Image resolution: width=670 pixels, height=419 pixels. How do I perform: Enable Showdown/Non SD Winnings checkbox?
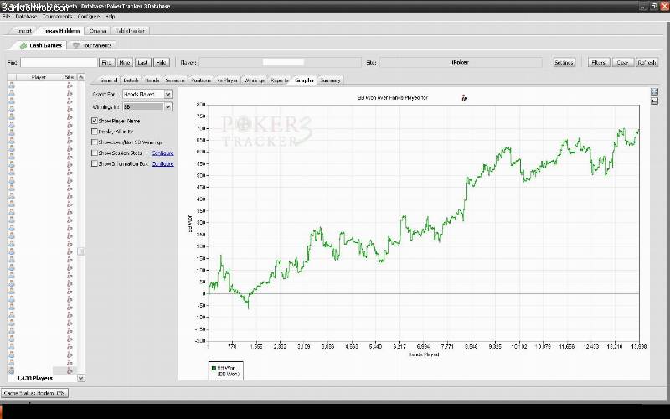95,142
